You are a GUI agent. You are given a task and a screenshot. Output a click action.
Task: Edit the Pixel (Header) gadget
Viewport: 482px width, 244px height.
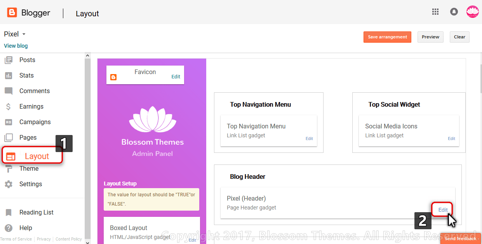(443, 210)
